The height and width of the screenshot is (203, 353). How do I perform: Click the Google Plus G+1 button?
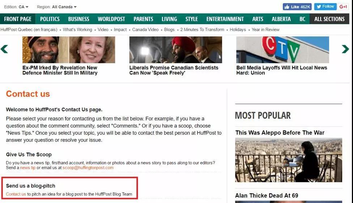coord(343,7)
